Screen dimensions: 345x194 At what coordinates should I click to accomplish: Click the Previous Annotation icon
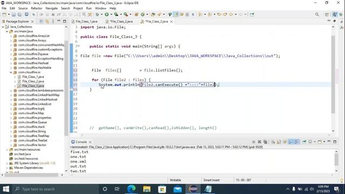coord(210,15)
